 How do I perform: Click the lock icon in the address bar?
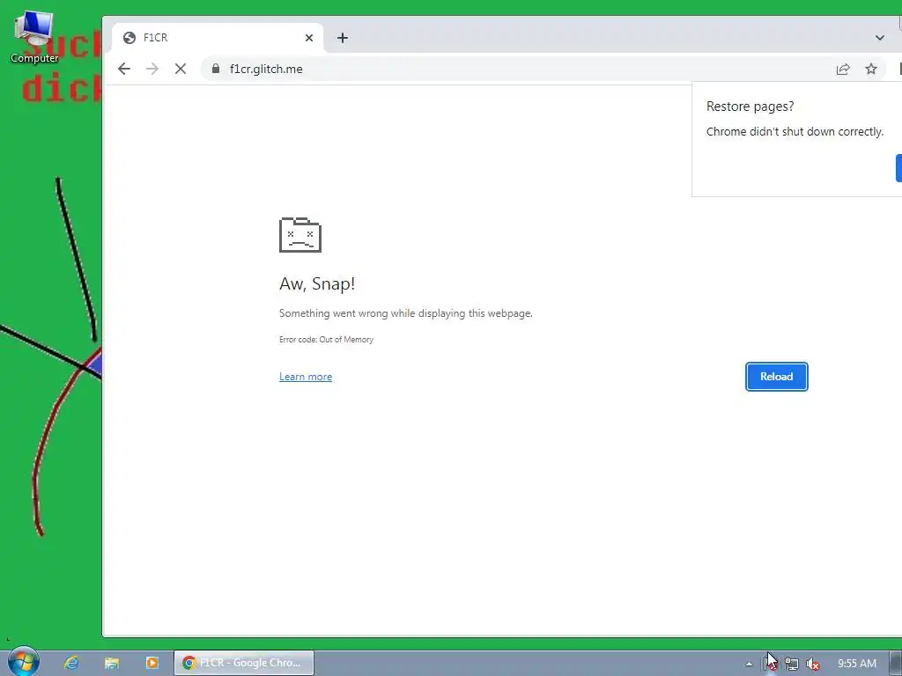coord(216,69)
